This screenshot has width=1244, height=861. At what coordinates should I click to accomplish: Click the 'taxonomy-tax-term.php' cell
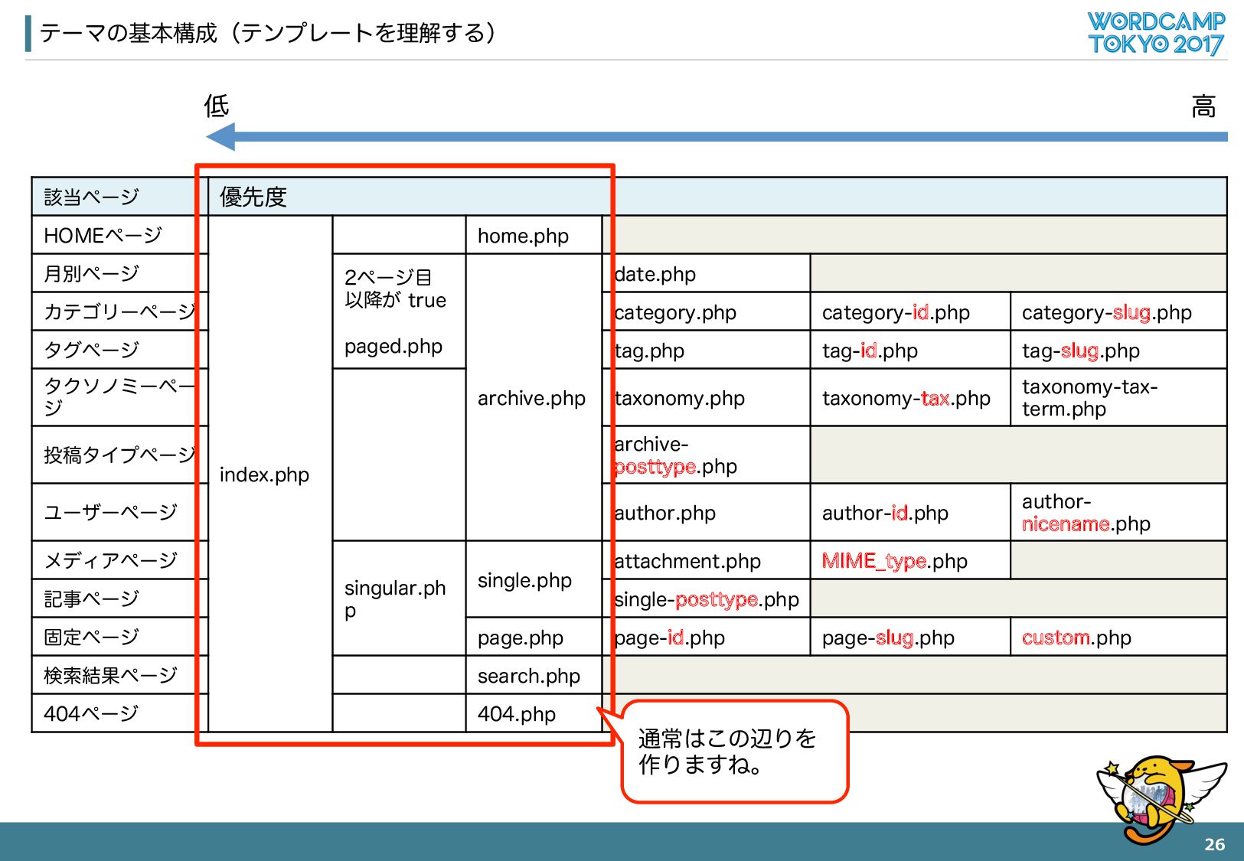[1118, 397]
